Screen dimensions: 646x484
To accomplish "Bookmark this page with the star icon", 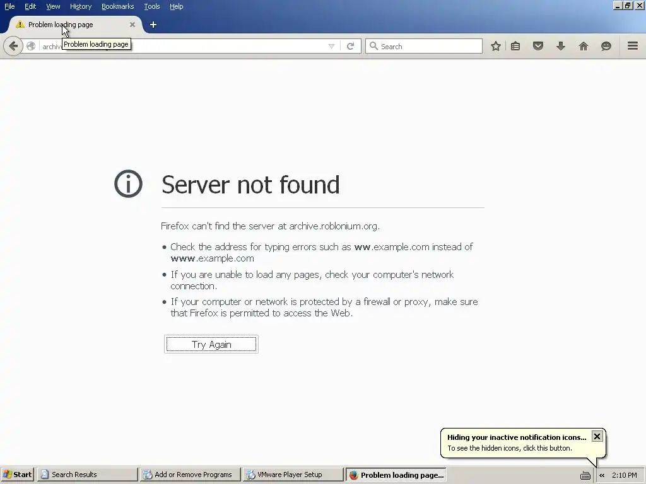I will (x=496, y=46).
